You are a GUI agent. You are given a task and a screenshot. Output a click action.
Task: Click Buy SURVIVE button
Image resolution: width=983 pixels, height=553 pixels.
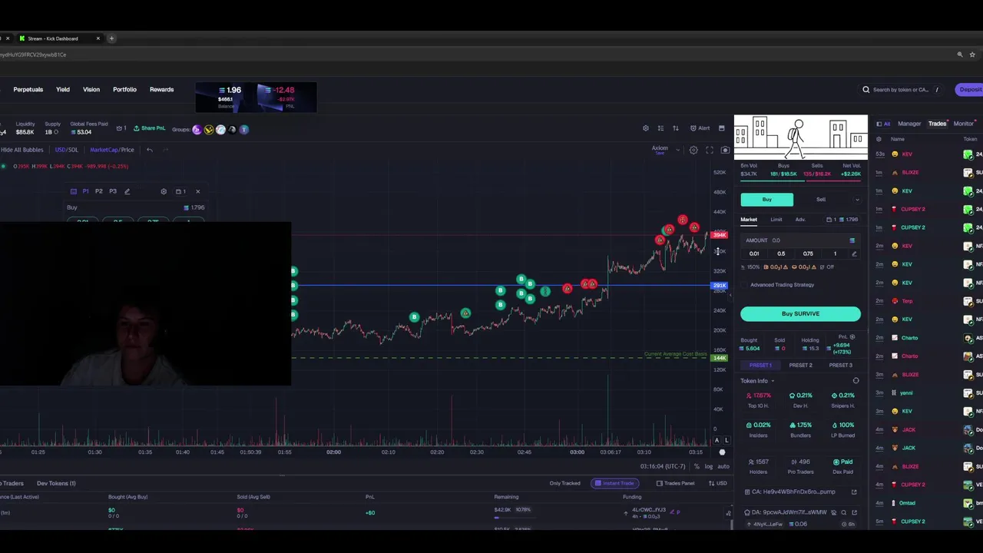(800, 313)
